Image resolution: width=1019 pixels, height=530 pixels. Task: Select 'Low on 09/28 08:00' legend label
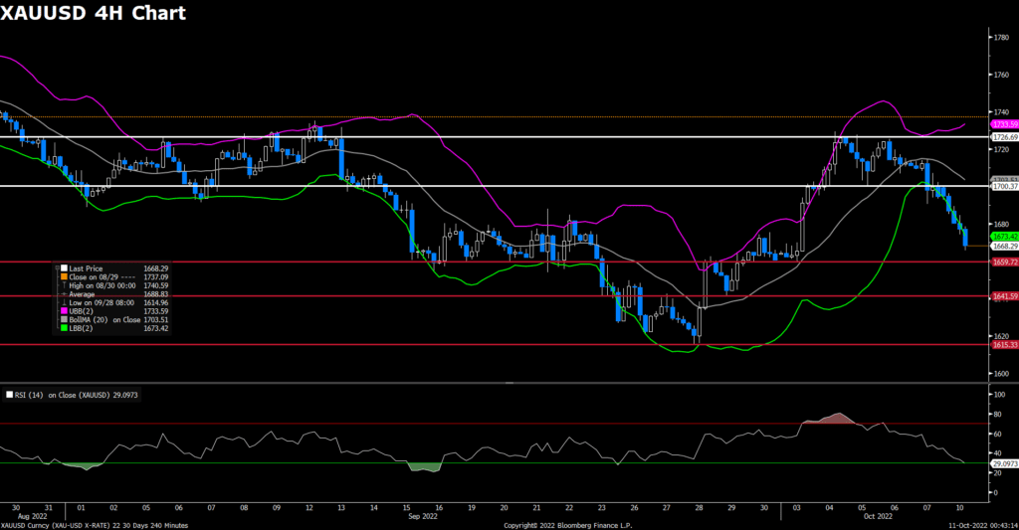tap(102, 302)
